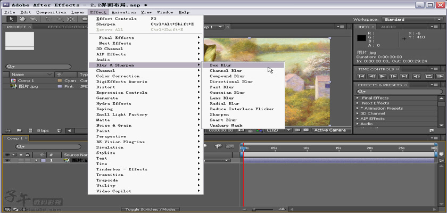Step forward one frame in Time Controls
Viewport: 447px width, 213px height.
393,76
